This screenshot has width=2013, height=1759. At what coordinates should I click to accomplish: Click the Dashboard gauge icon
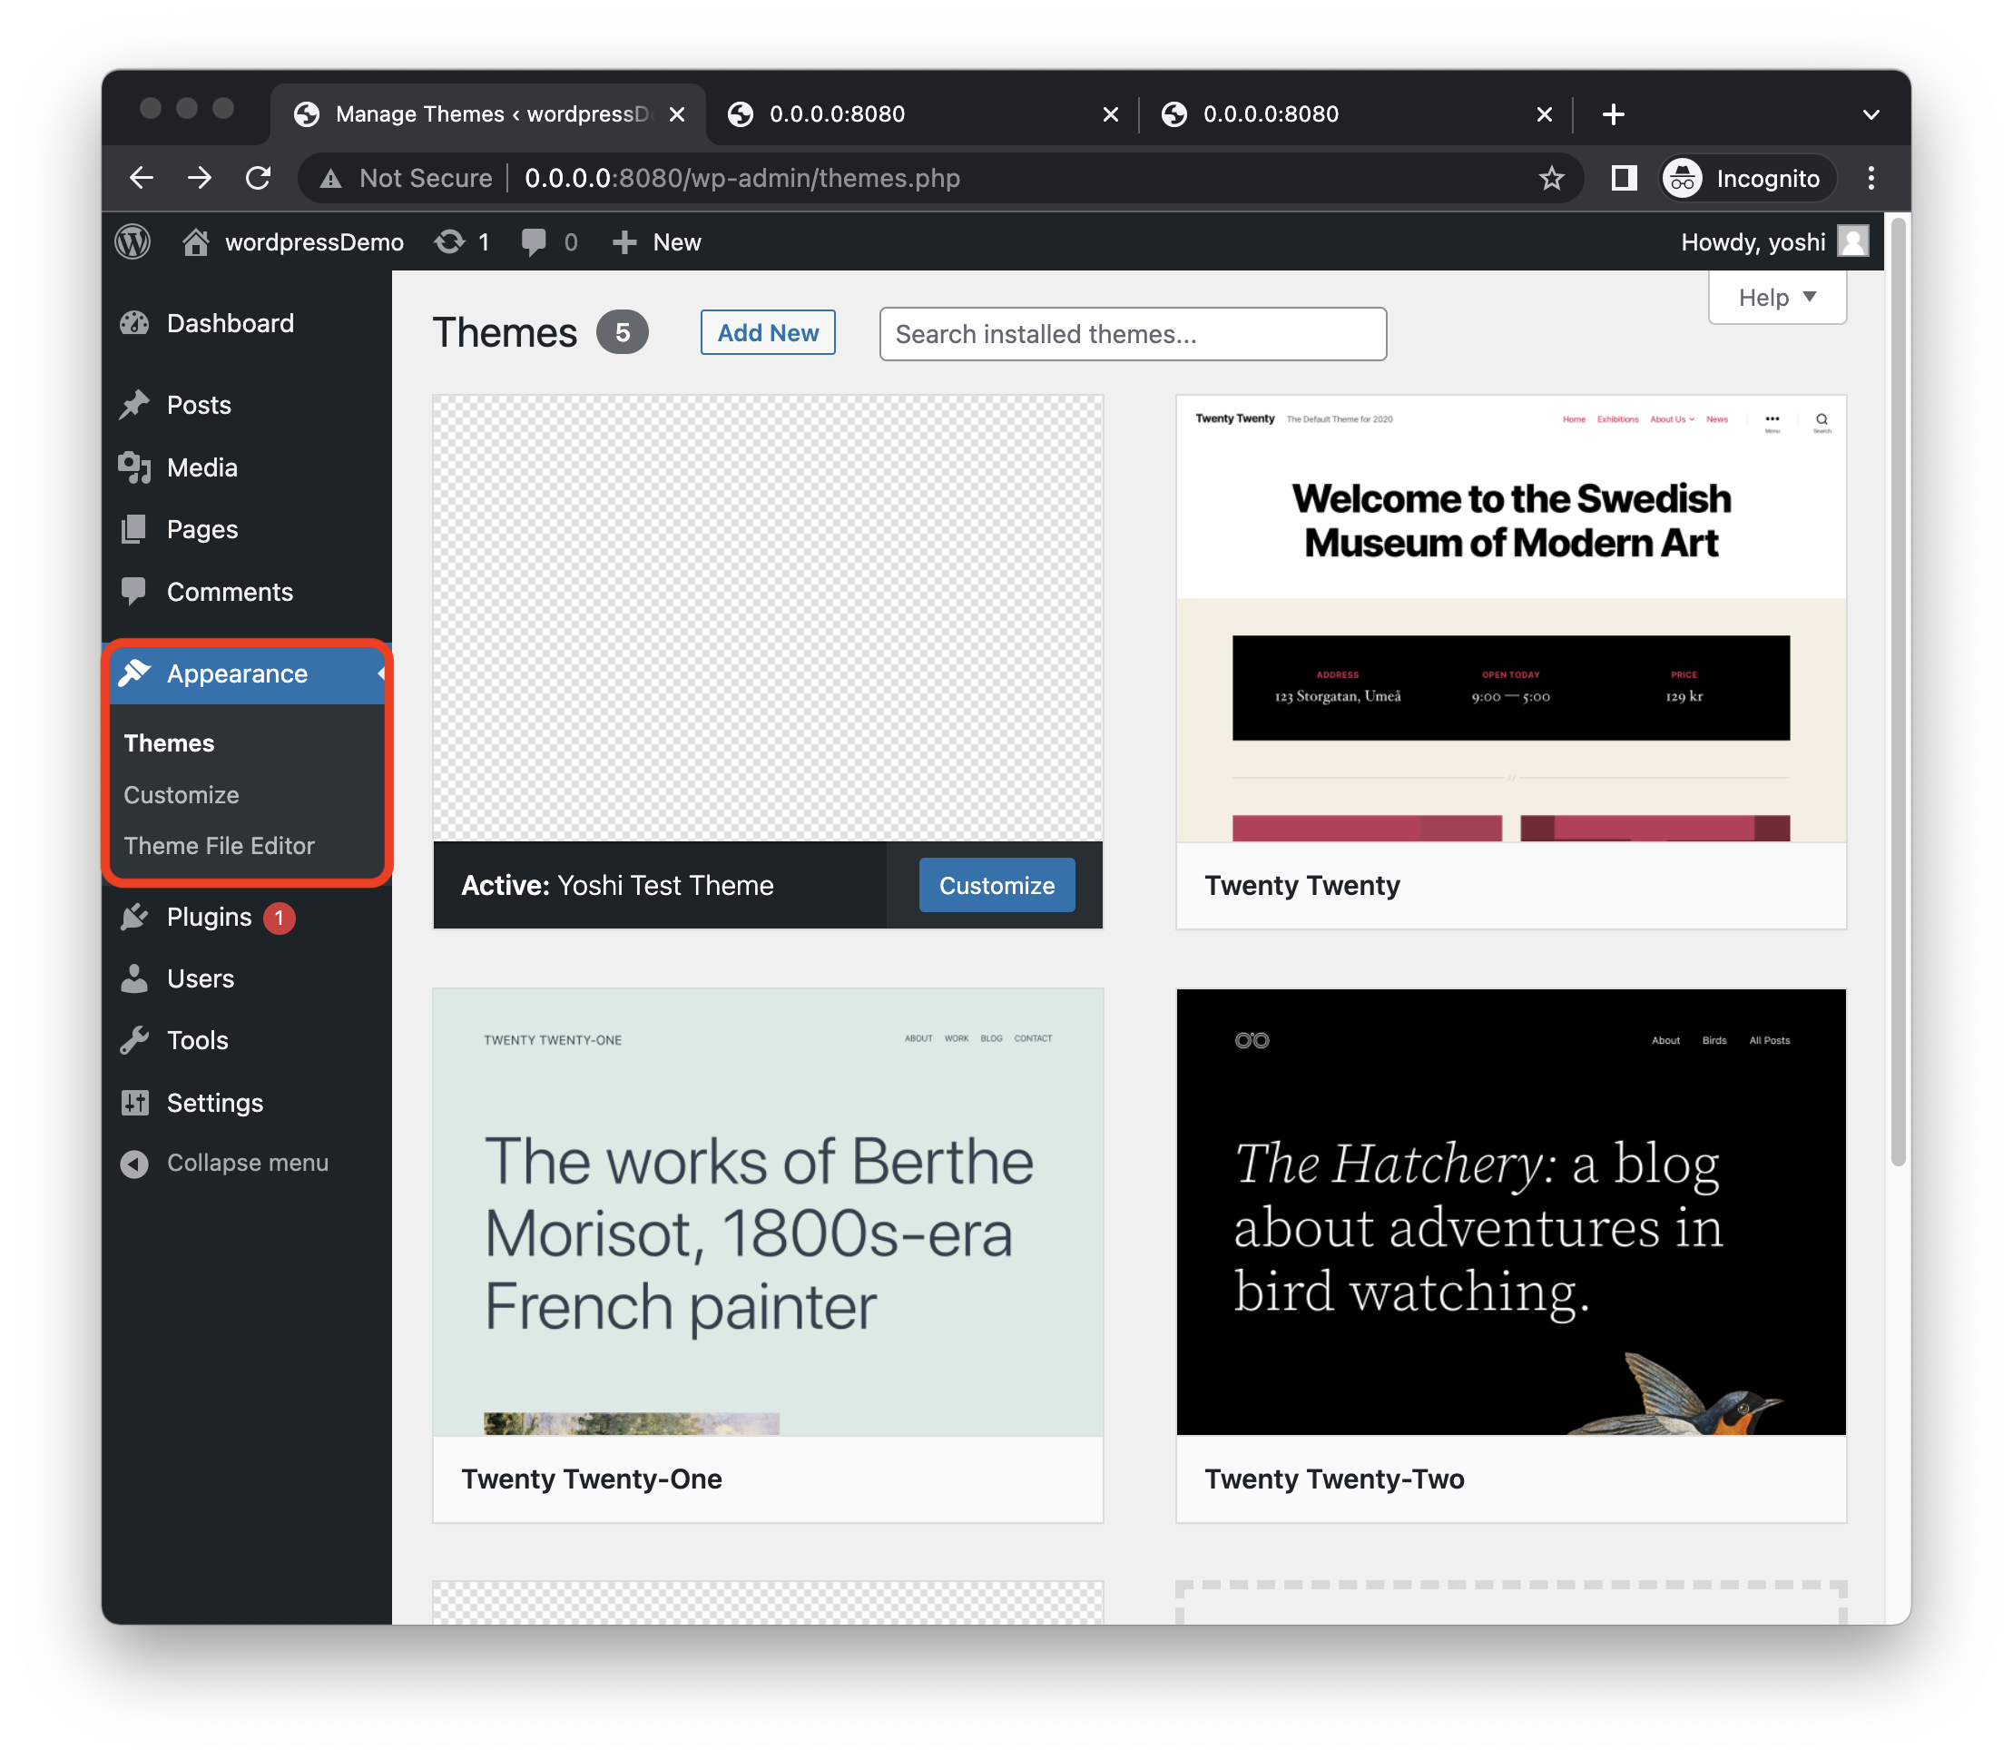[x=134, y=323]
